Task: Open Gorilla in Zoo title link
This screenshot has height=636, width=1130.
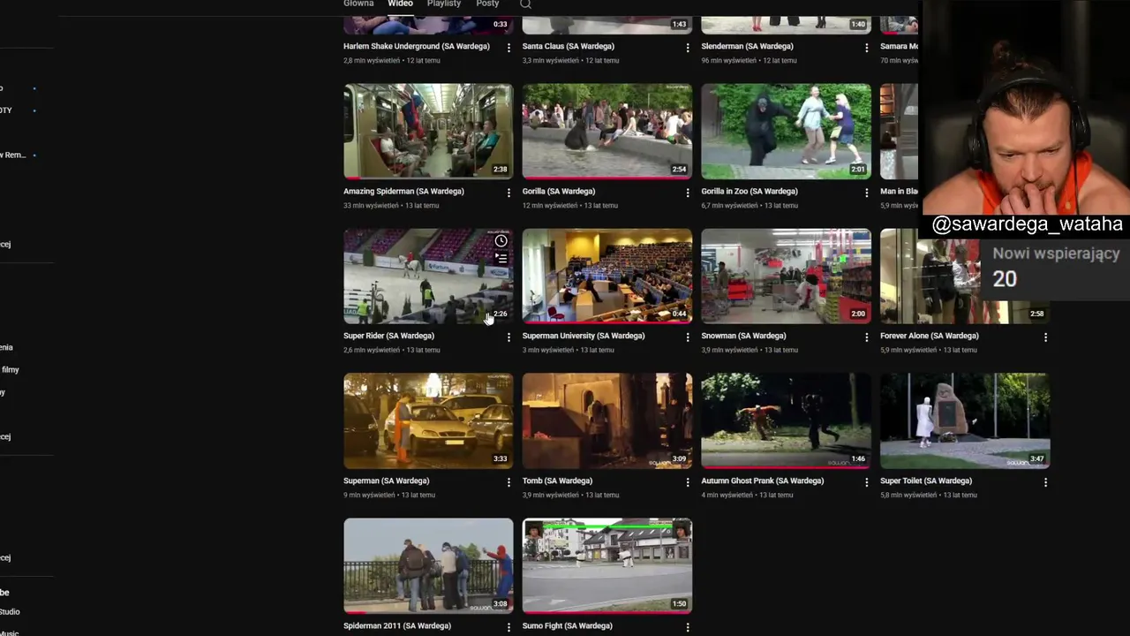Action: (x=750, y=191)
